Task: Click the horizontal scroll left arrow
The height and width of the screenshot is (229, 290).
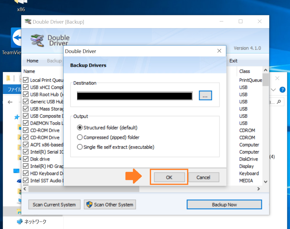Action: (25, 189)
